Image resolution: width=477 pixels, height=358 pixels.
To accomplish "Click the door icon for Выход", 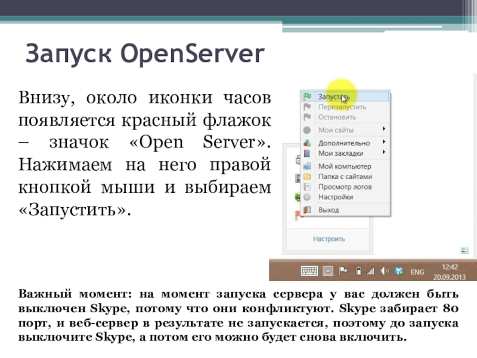I will click(x=307, y=210).
